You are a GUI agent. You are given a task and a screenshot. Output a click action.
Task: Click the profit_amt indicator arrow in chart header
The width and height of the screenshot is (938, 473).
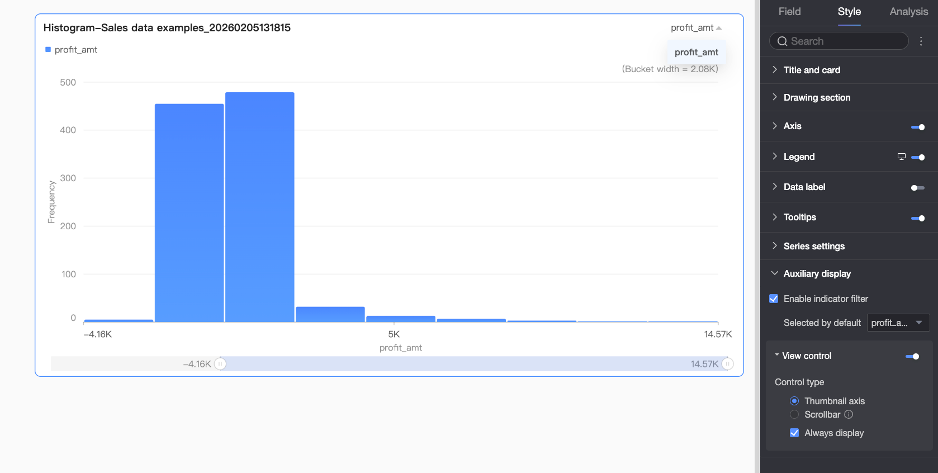(719, 28)
